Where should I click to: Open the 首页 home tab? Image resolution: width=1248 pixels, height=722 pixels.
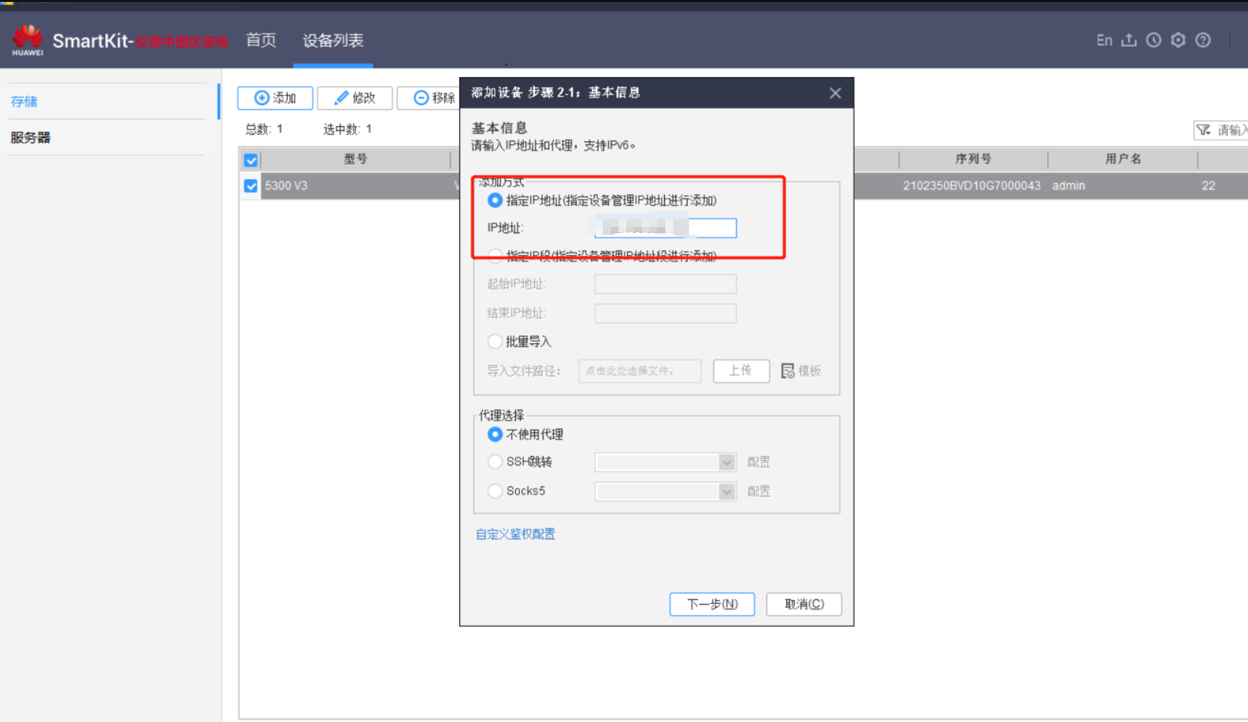[261, 40]
